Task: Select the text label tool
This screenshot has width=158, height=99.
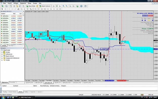Action: coord(28,9)
